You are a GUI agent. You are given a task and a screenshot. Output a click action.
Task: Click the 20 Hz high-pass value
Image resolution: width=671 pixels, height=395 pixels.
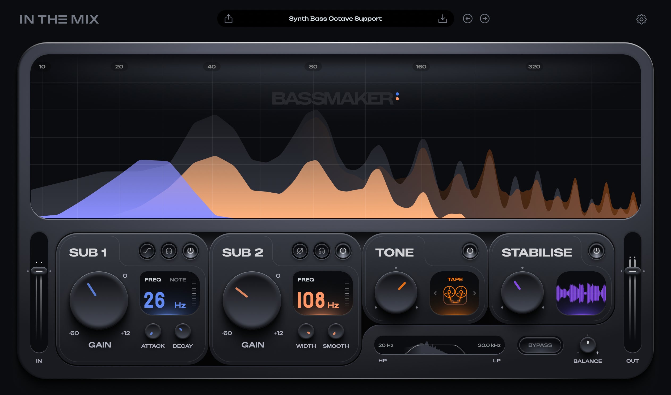(x=386, y=345)
